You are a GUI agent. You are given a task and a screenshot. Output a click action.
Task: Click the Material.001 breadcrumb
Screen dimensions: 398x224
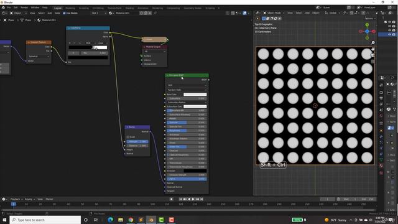click(x=47, y=20)
